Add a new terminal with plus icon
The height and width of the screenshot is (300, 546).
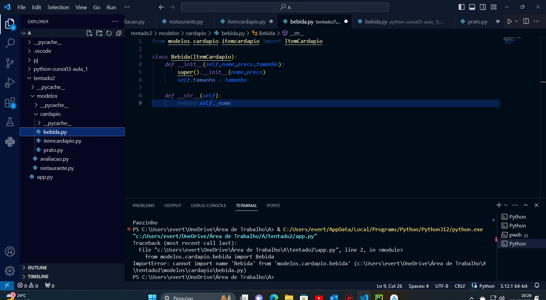point(499,205)
